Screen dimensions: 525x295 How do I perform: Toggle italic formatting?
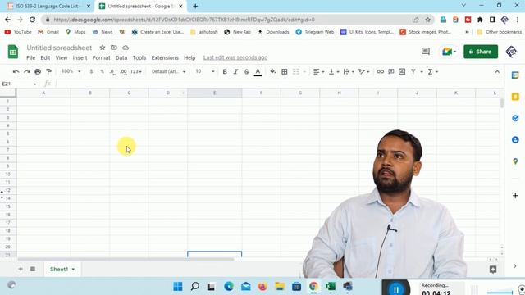(x=235, y=71)
